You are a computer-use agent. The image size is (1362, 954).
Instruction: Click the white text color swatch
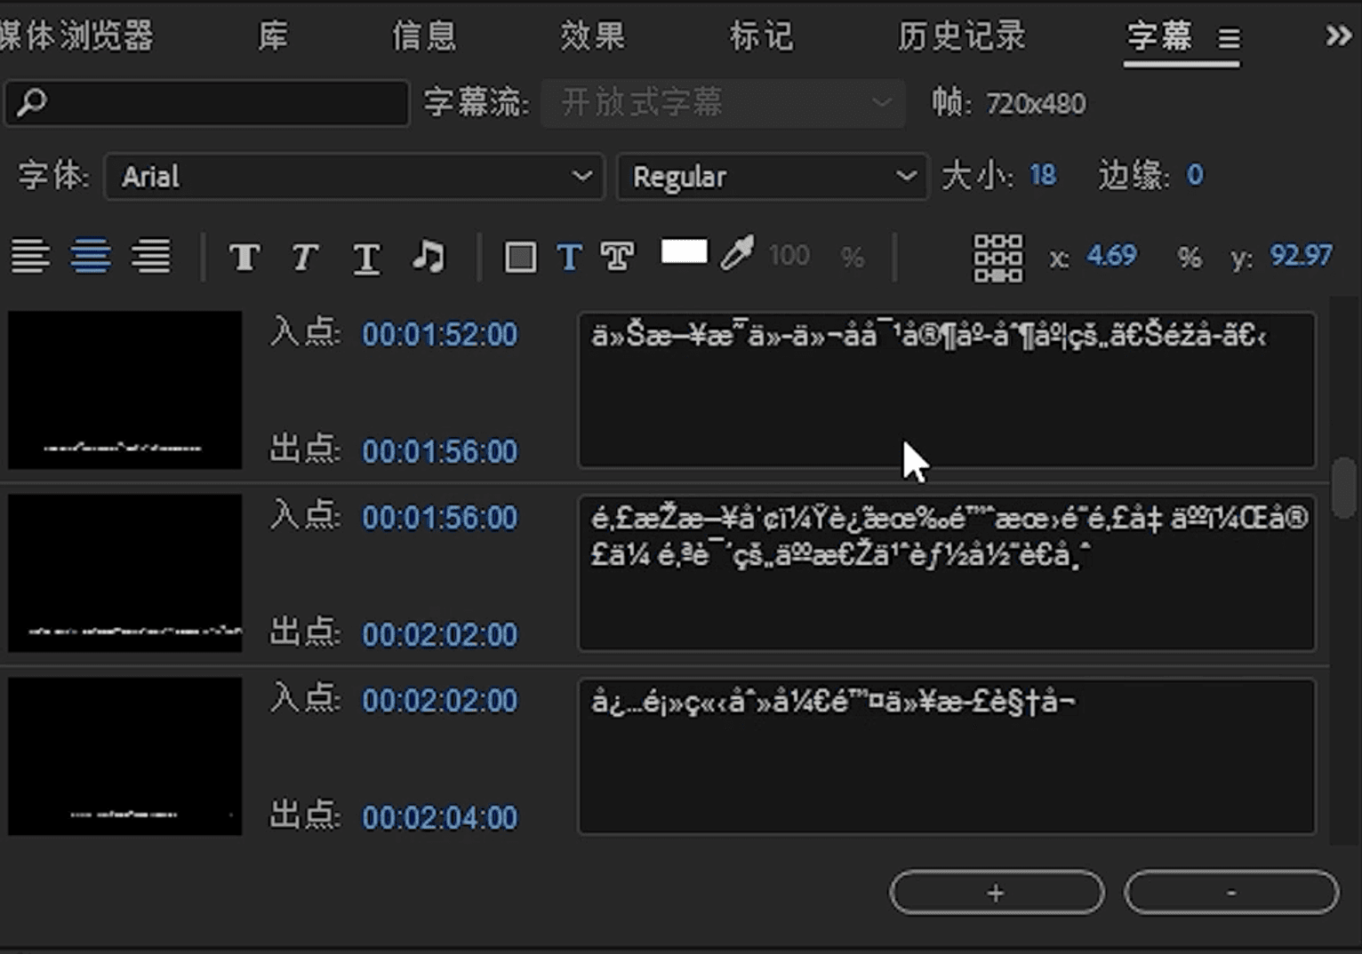pos(684,251)
